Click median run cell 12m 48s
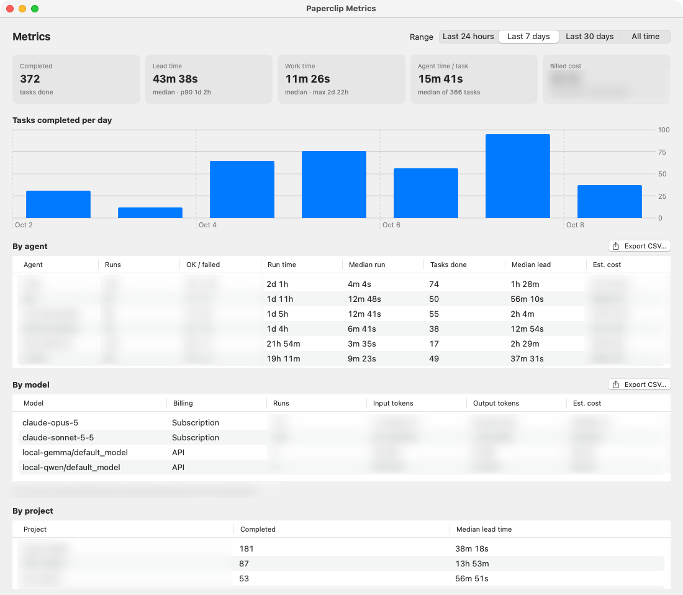This screenshot has height=595, width=683. pos(364,299)
